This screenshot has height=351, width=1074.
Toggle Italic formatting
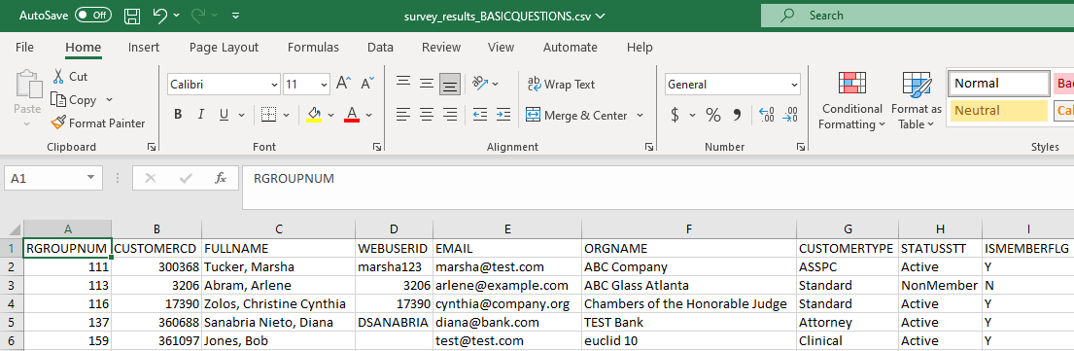(200, 115)
